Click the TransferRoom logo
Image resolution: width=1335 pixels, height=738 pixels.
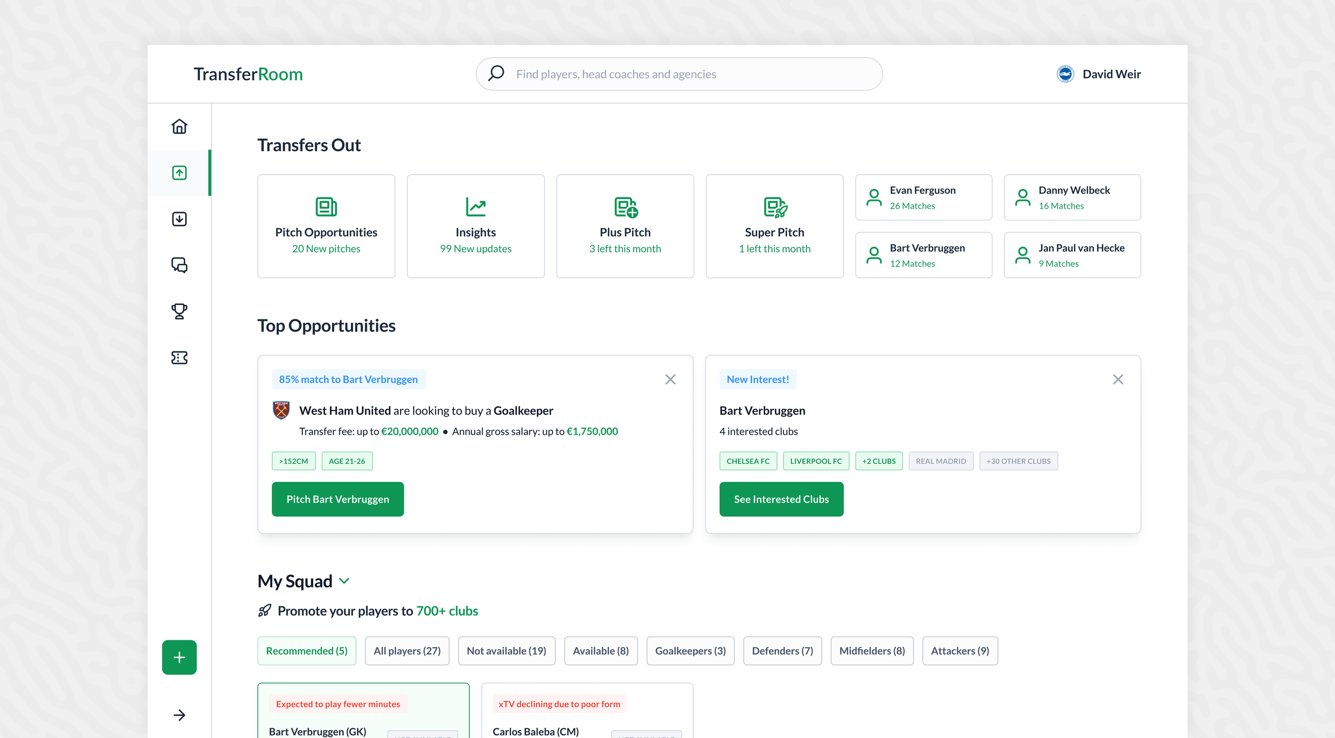point(248,74)
